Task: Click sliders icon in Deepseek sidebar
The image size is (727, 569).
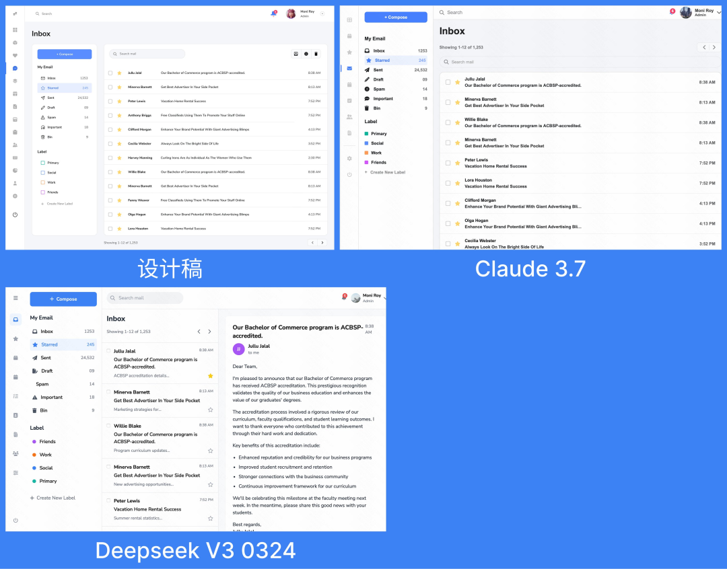Action: [x=15, y=473]
